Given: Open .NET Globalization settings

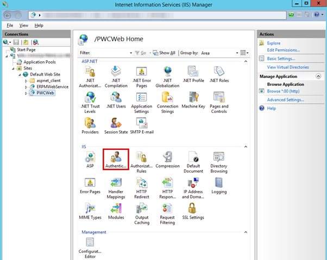Looking at the screenshot, I should (167, 77).
